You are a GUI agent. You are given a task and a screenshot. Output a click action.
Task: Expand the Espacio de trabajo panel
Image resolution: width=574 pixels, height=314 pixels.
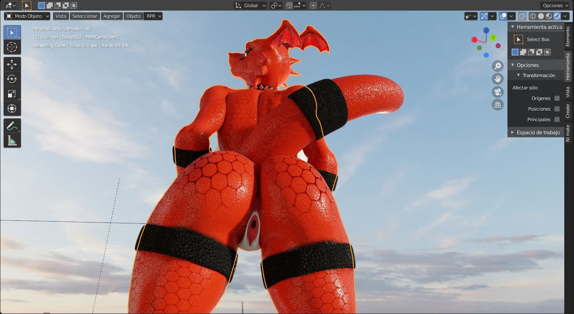point(513,132)
